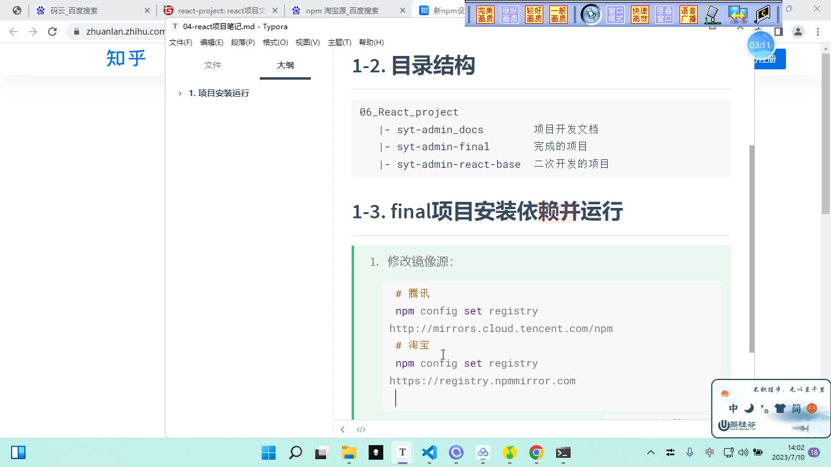
Task: Open the Chrome profile avatar
Action: pyautogui.click(x=798, y=32)
